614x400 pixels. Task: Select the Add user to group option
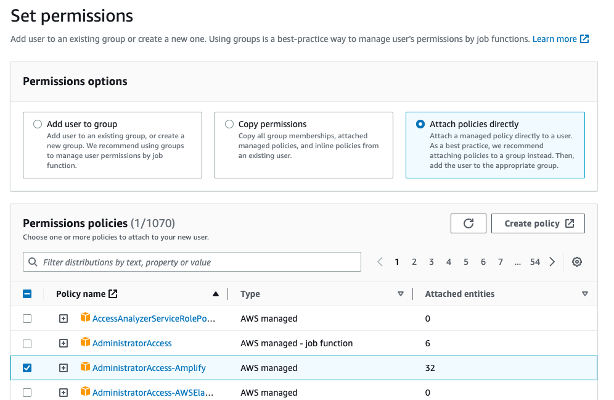pyautogui.click(x=38, y=124)
